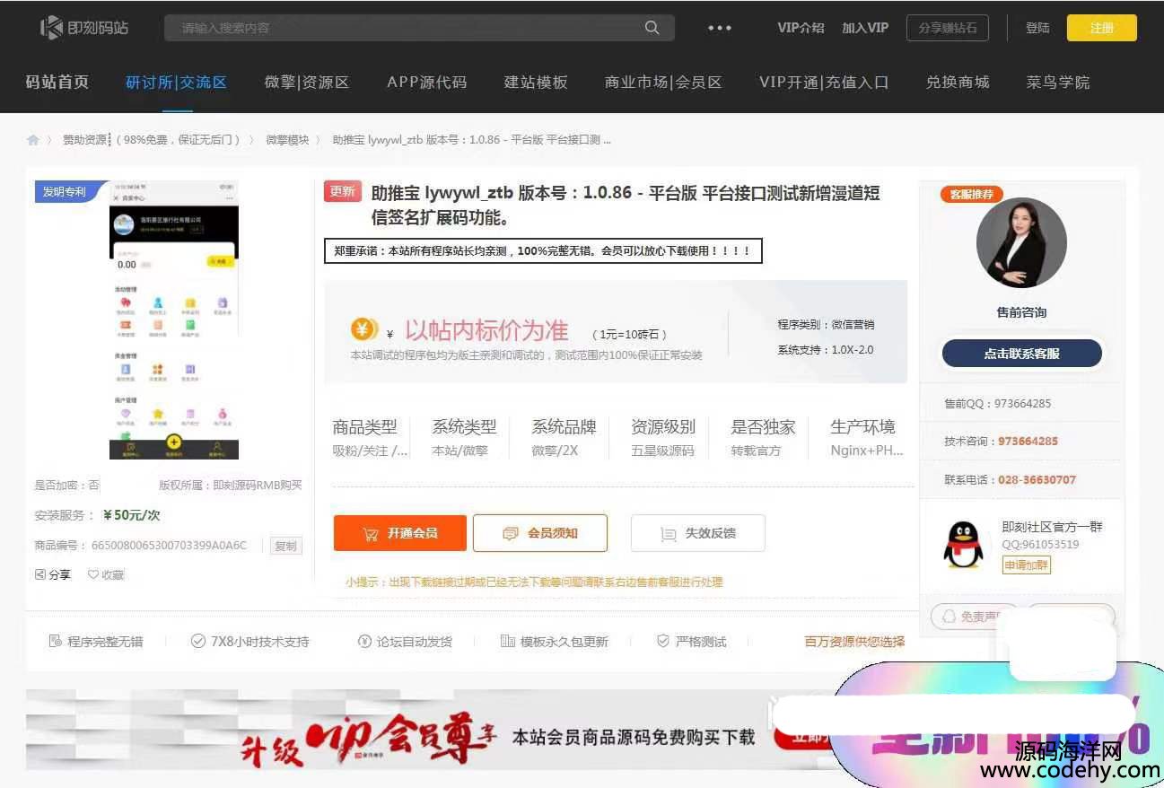
Task: Click the yellow yuan coin icon
Action: (364, 329)
